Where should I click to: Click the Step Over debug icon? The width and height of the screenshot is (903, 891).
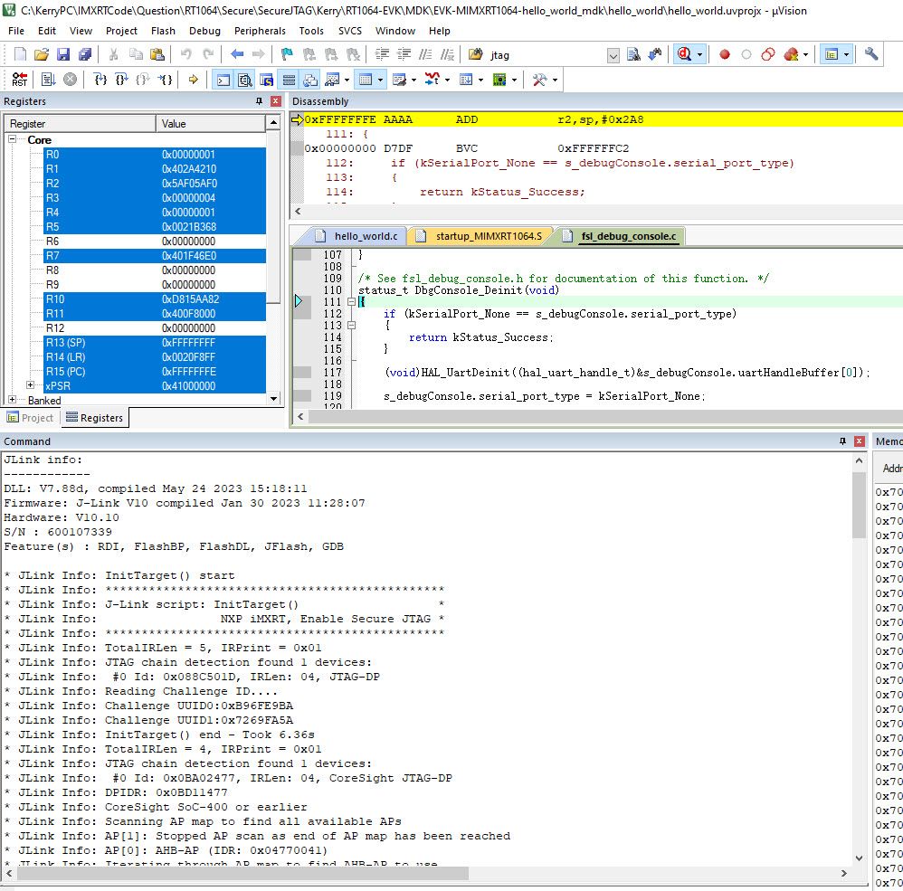pyautogui.click(x=122, y=80)
